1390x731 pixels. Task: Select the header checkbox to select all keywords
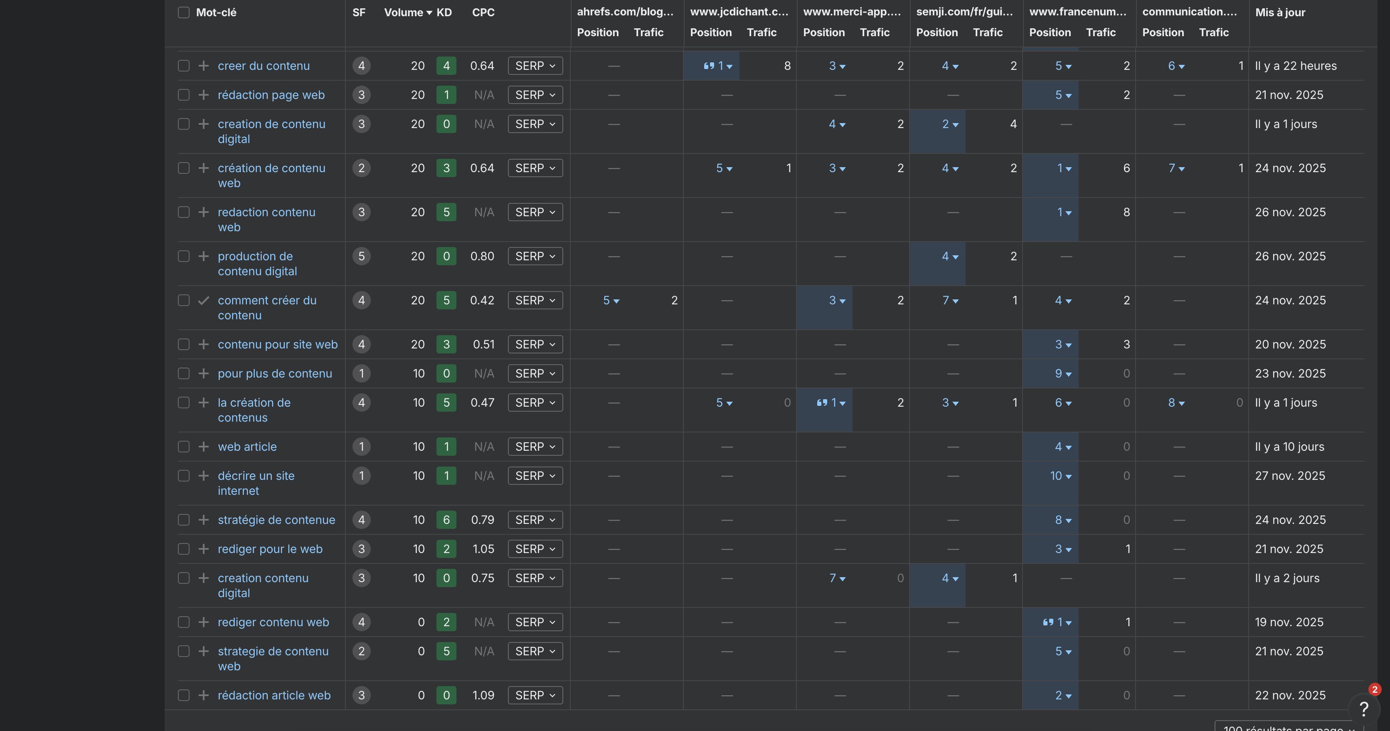point(183,12)
